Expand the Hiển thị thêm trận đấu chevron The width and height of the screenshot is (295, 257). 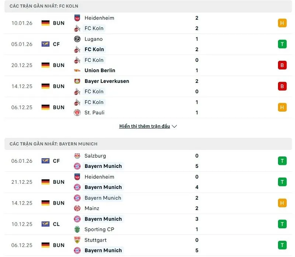[174, 126]
